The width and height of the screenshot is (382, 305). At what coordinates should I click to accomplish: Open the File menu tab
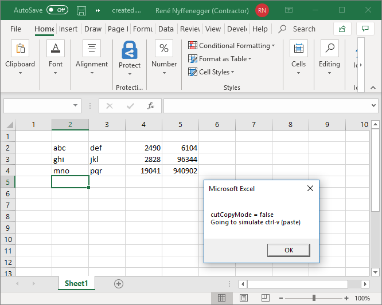click(15, 29)
